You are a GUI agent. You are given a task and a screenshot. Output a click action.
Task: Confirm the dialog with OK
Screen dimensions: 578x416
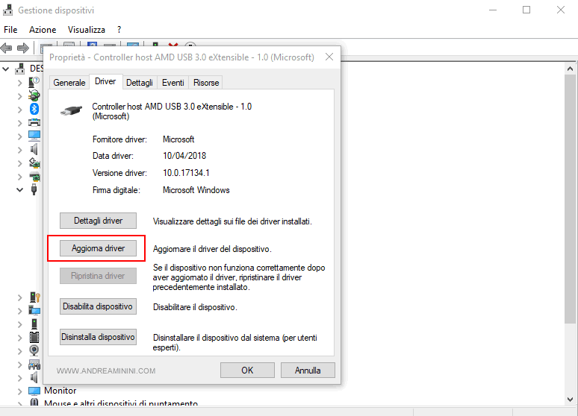tap(247, 370)
